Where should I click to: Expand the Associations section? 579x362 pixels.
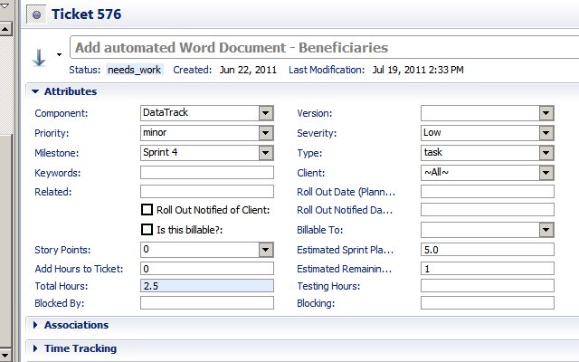click(x=35, y=325)
